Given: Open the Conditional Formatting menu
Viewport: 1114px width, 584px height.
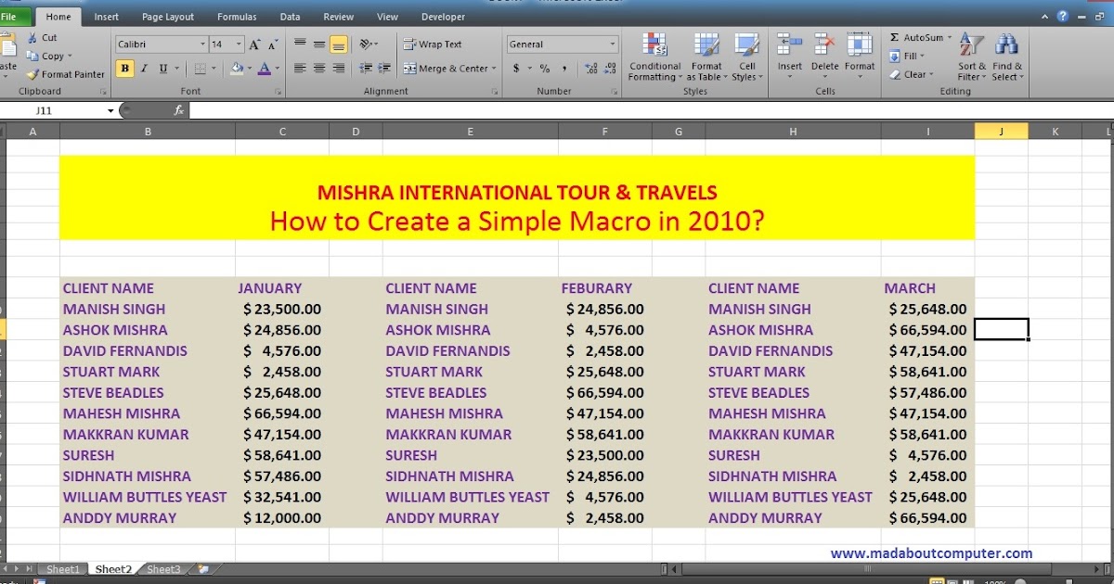Looking at the screenshot, I should pos(654,57).
